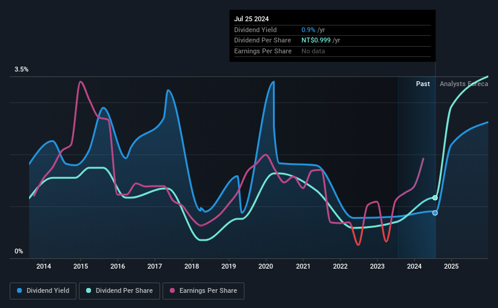498x308 pixels.
Task: Click the 2014 x-axis label
Action: (x=44, y=266)
